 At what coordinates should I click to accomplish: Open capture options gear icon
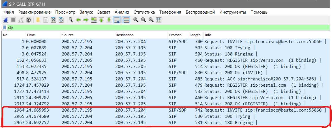[29, 20]
